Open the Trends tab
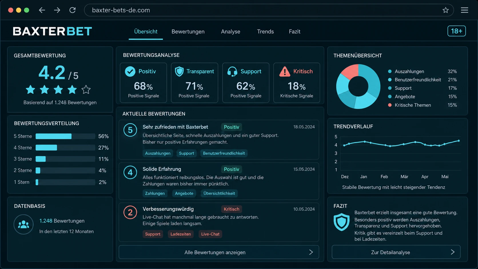This screenshot has width=478, height=269. 265,31
